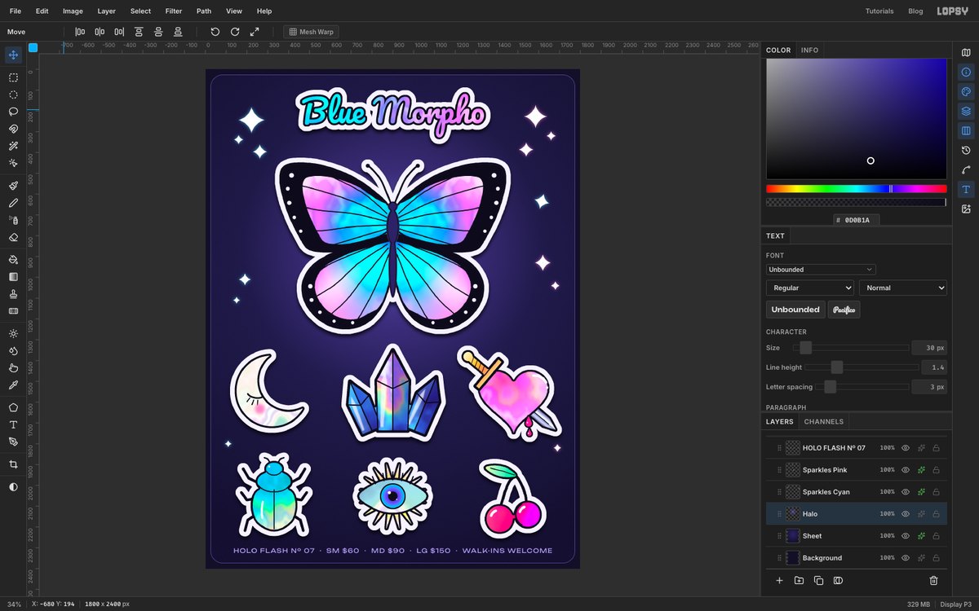Open the Layer menu
The height and width of the screenshot is (611, 979).
click(106, 11)
